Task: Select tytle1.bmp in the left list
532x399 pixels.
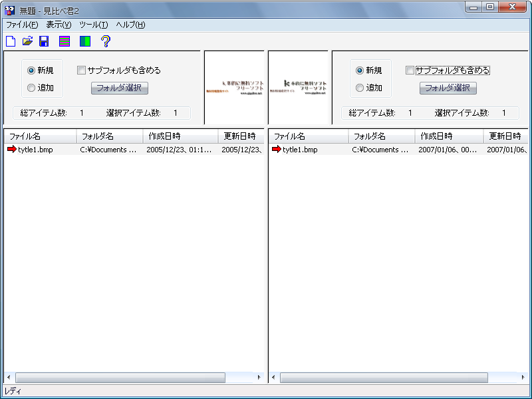Action: [35, 150]
